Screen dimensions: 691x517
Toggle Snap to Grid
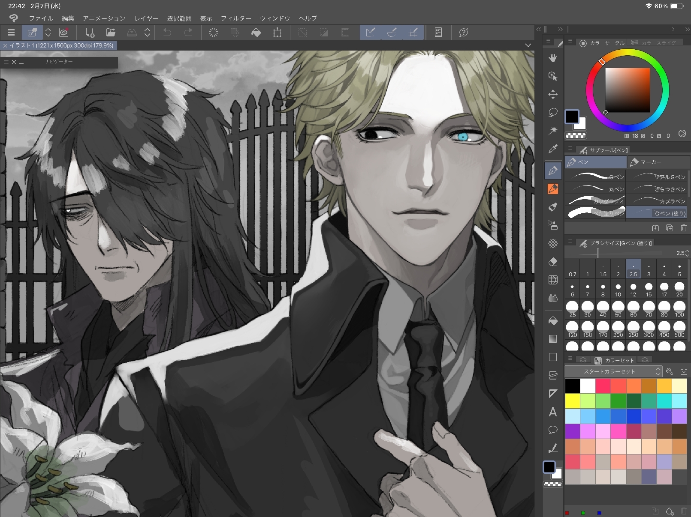413,33
